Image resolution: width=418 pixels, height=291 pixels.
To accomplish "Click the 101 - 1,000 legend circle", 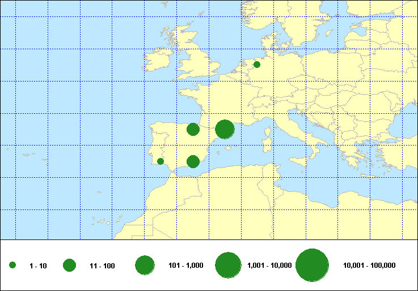I will [x=145, y=265].
